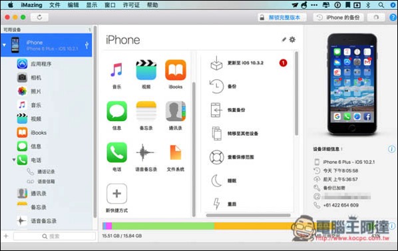Click the vertical scrollbar of actions list
Image resolution: width=398 pixels, height=251 pixels.
(296, 93)
